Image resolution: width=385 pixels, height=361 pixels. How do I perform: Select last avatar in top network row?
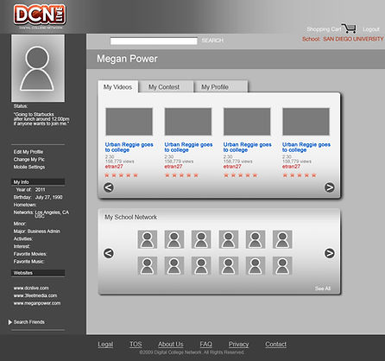(x=282, y=239)
